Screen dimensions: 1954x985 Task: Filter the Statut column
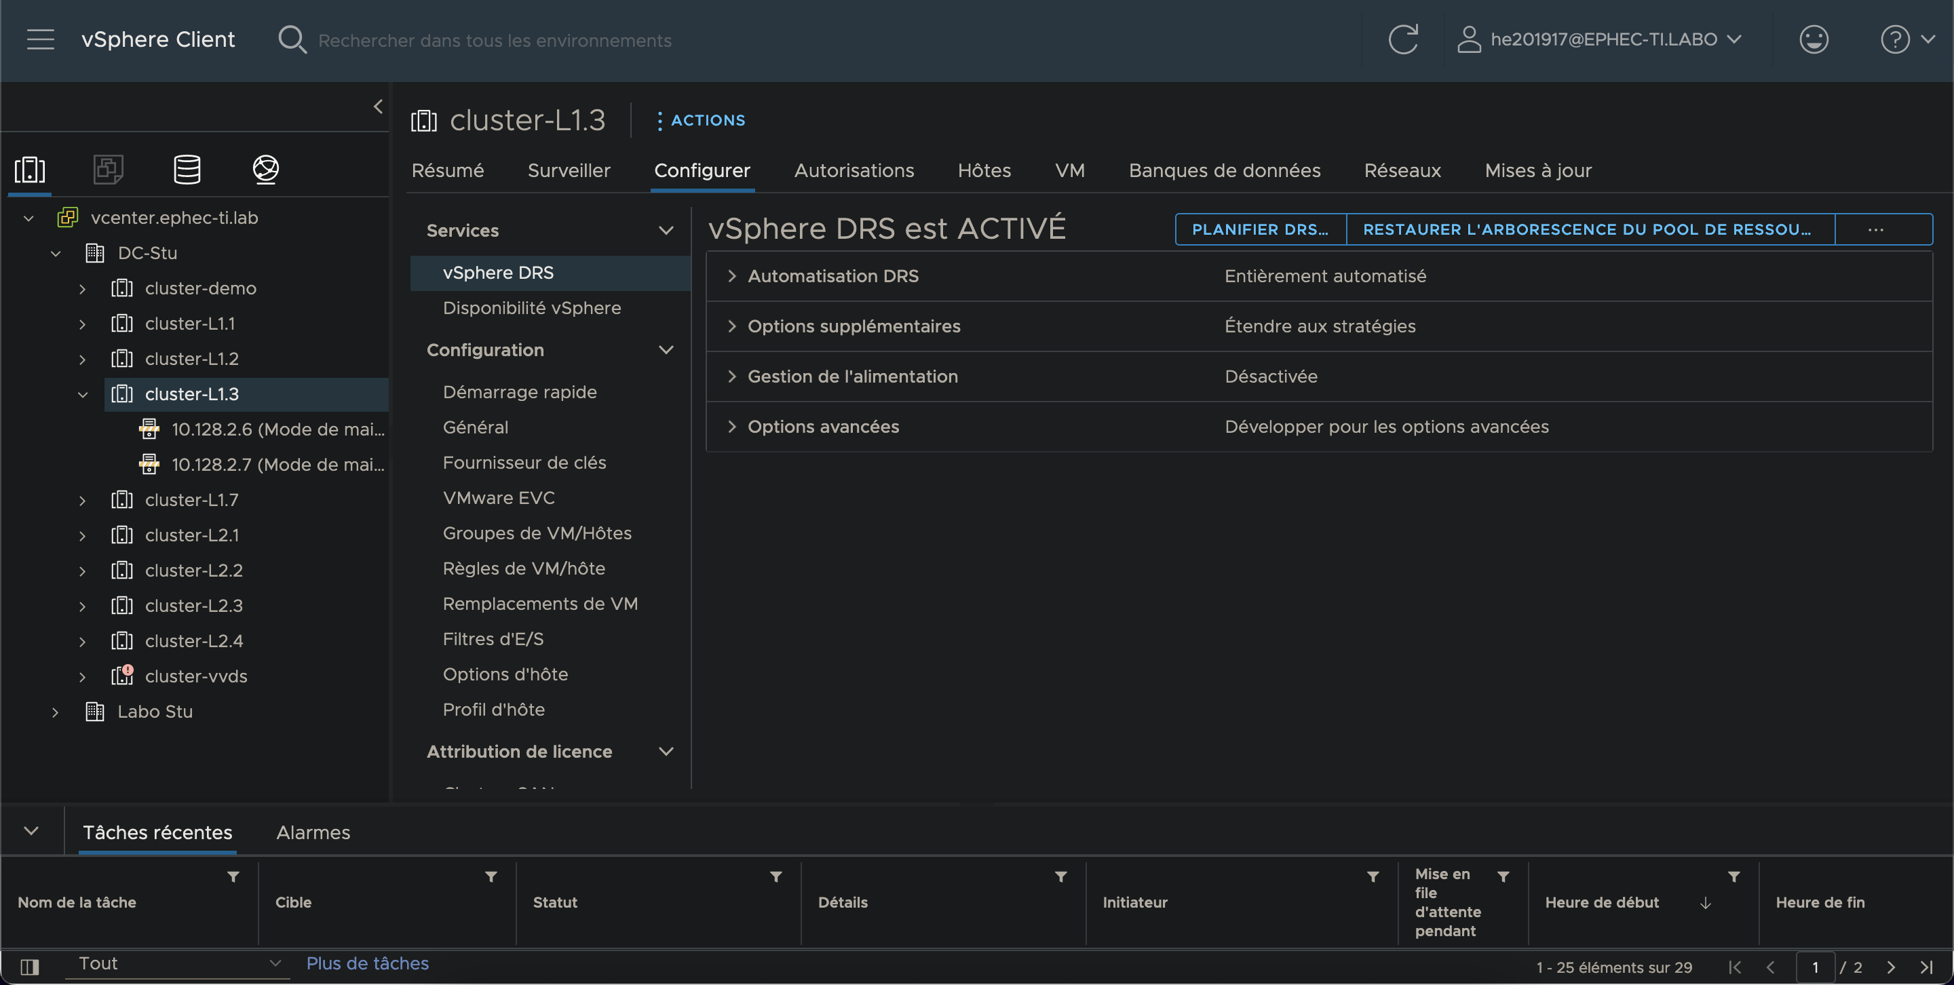pos(776,876)
